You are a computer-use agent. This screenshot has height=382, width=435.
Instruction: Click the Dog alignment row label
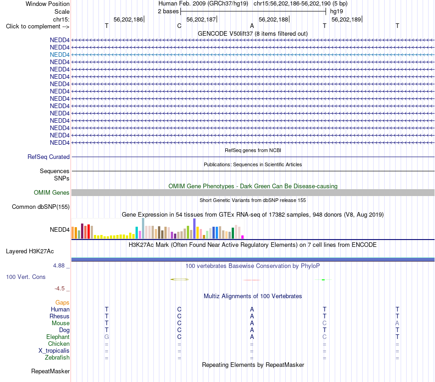tap(65, 330)
